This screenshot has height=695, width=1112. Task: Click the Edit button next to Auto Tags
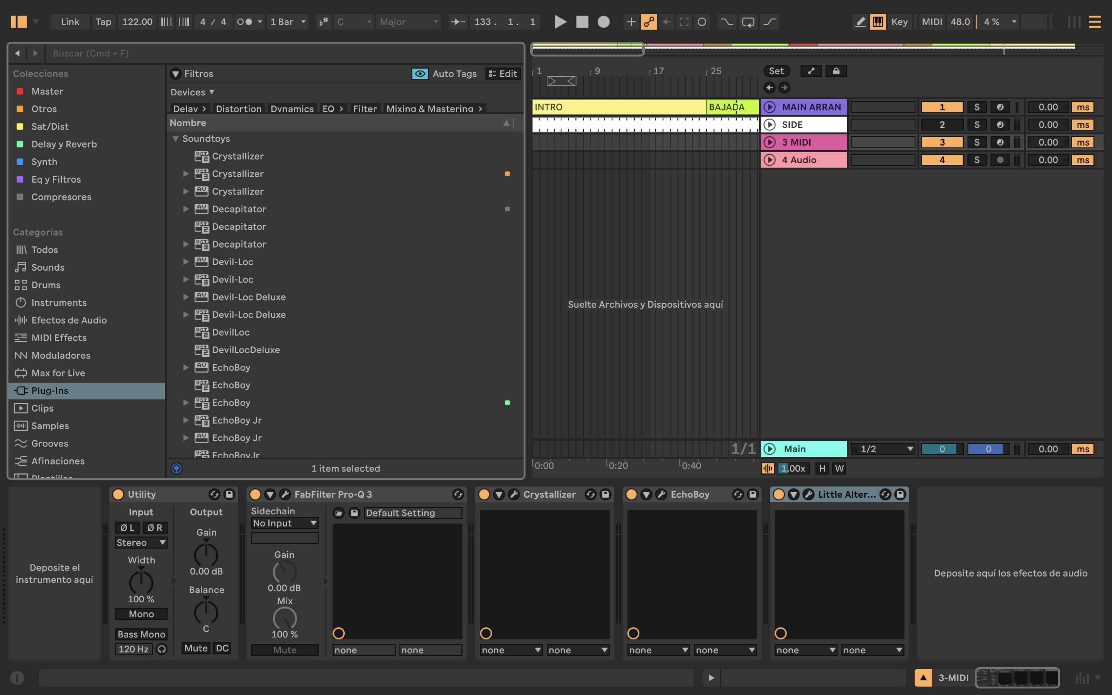click(503, 73)
